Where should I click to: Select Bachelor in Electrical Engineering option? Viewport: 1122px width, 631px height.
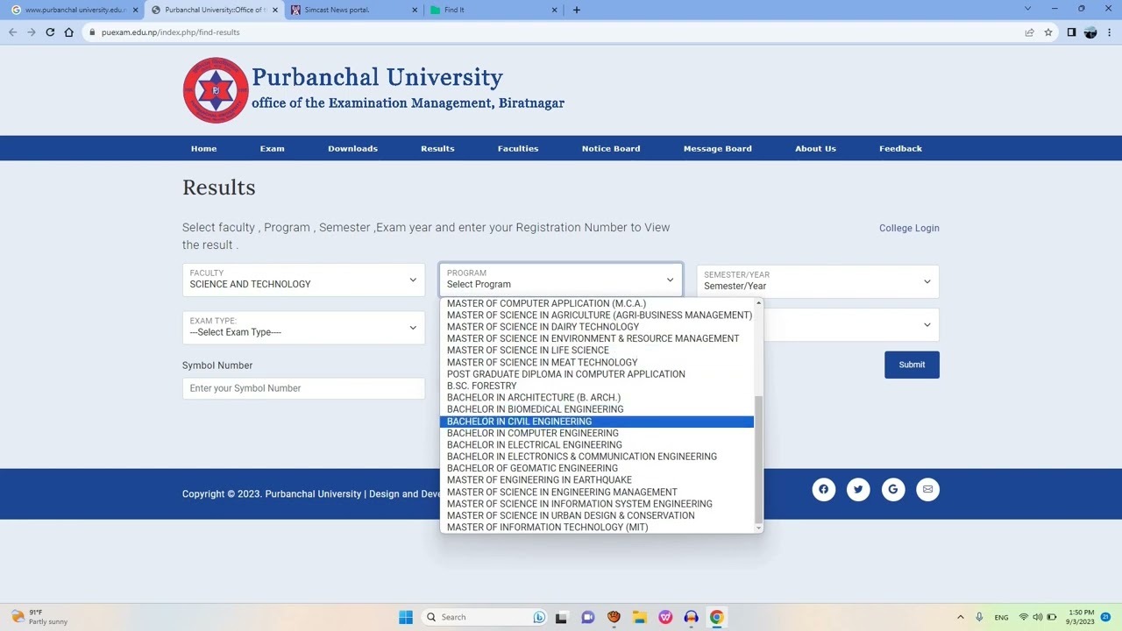tap(596, 445)
